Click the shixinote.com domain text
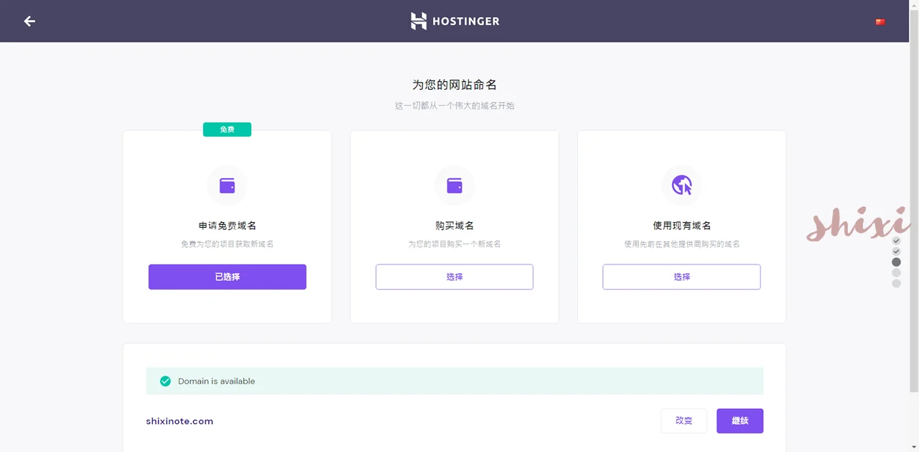The width and height of the screenshot is (919, 452). [179, 421]
